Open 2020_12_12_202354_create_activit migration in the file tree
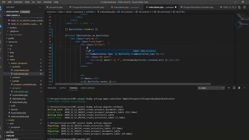 point(27,21)
